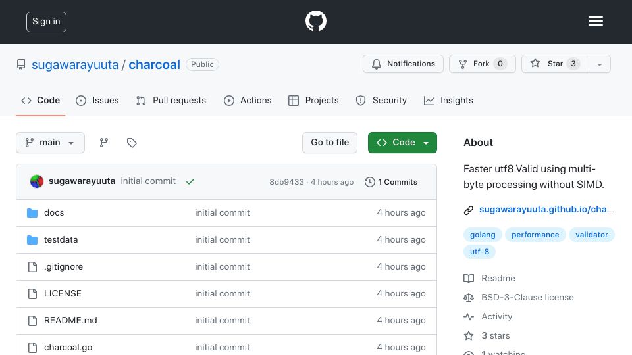This screenshot has width=632, height=355.
Task: Open the .gitignore file name
Action: coord(63,266)
